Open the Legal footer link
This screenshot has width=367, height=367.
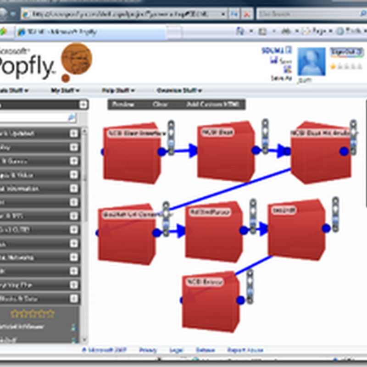pyautogui.click(x=176, y=350)
